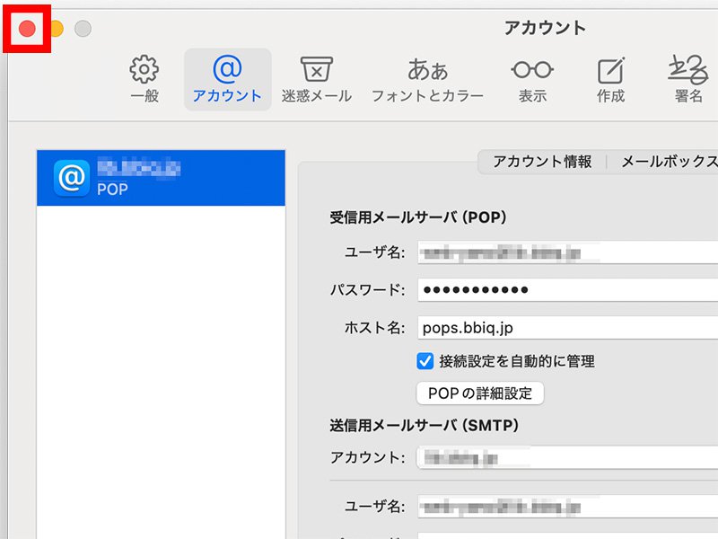This screenshot has height=539, width=718.
Task: Open the 署名 signatures pane
Action: point(688,80)
